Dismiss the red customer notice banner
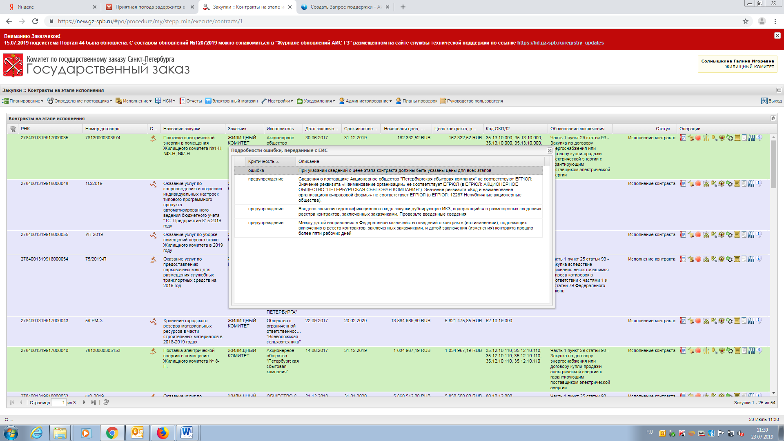The height and width of the screenshot is (441, 784). 777,36
